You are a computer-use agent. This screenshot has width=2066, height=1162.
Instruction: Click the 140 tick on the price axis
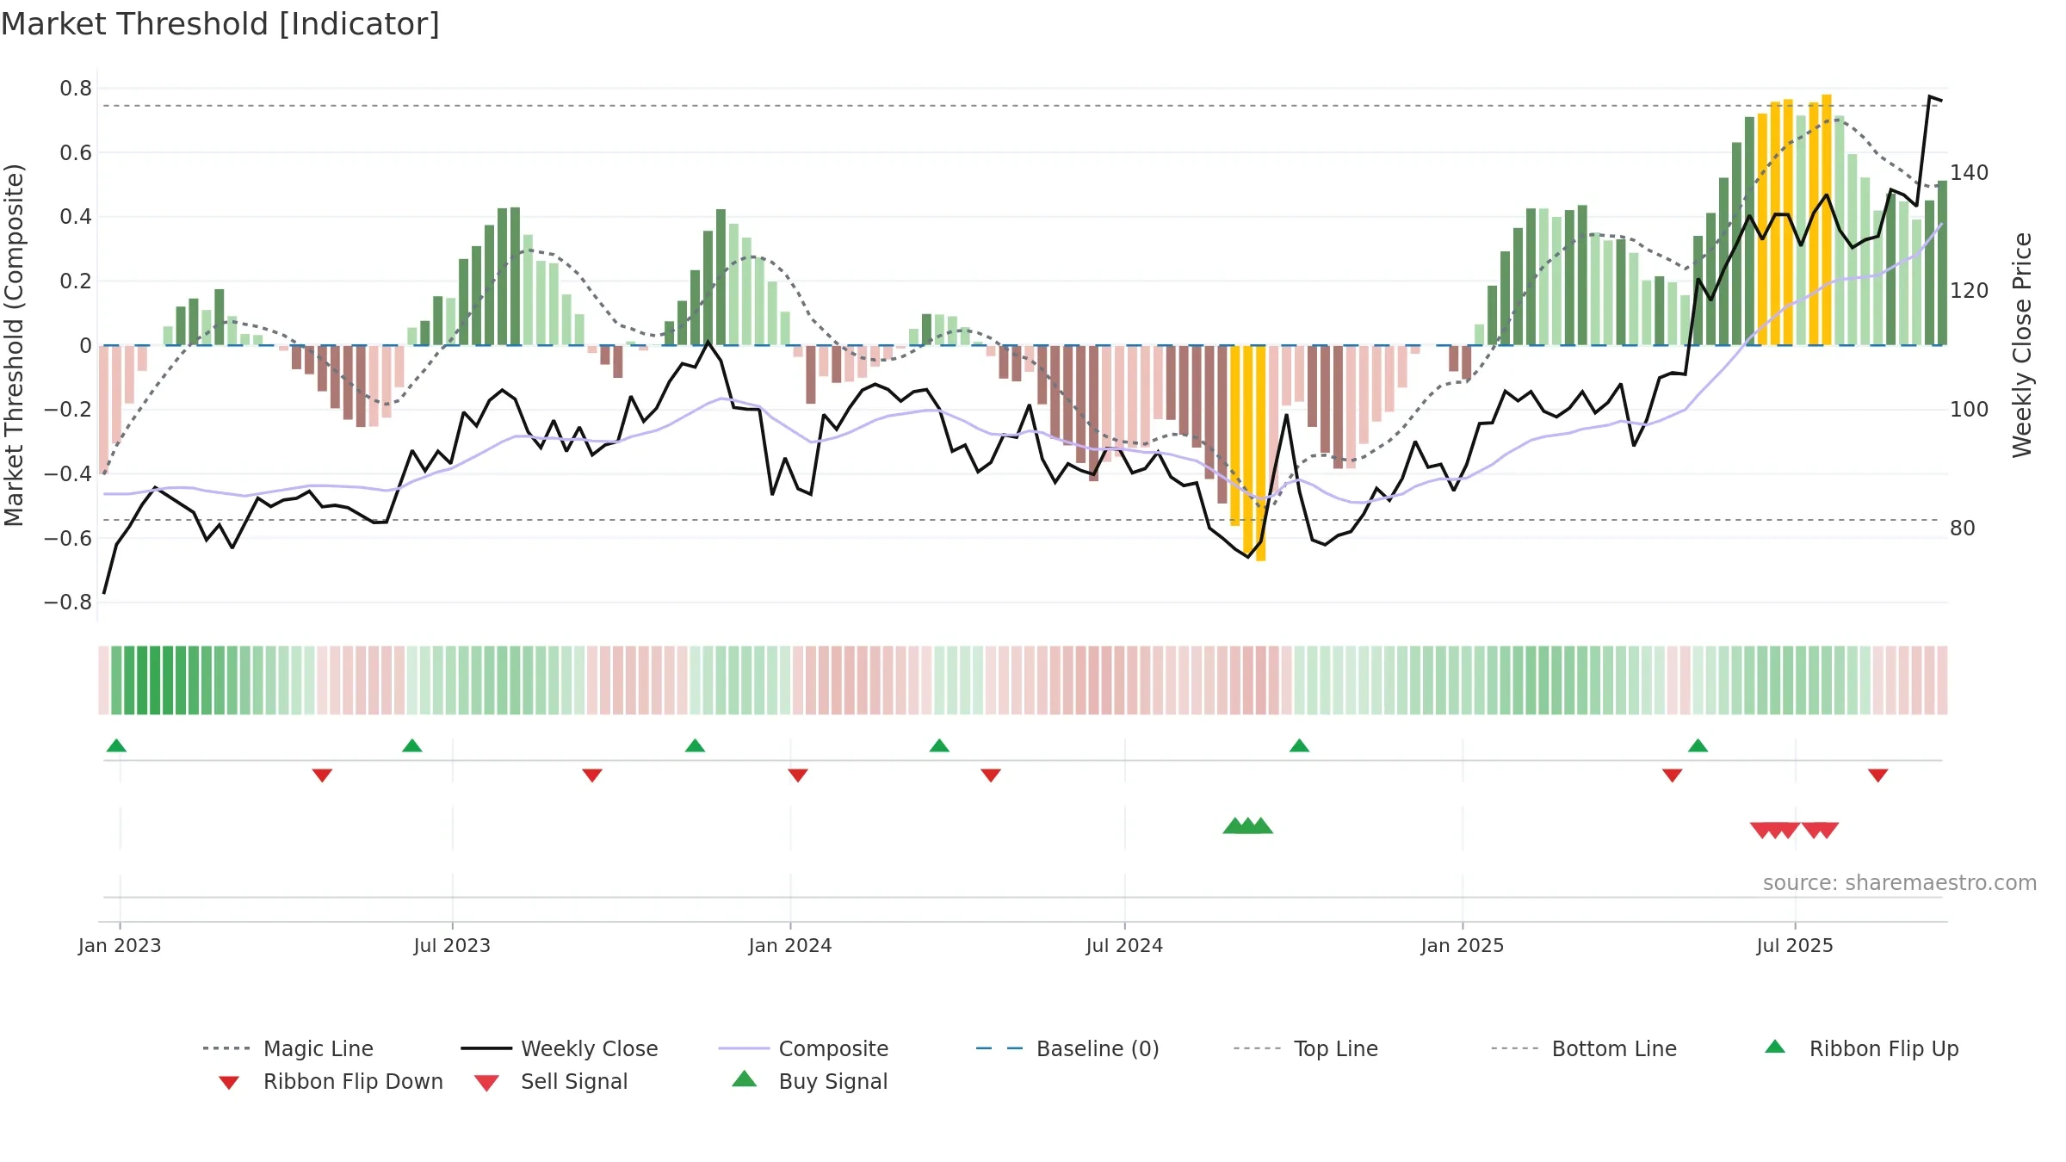1970,173
